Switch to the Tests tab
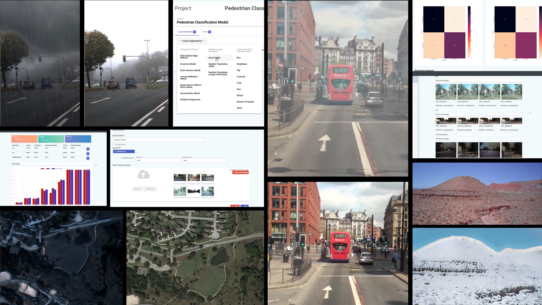 pos(205,32)
